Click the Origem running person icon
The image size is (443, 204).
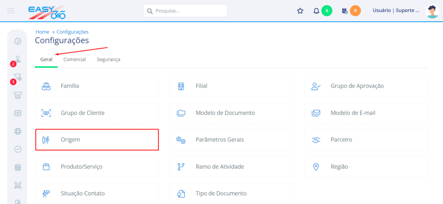tap(46, 140)
